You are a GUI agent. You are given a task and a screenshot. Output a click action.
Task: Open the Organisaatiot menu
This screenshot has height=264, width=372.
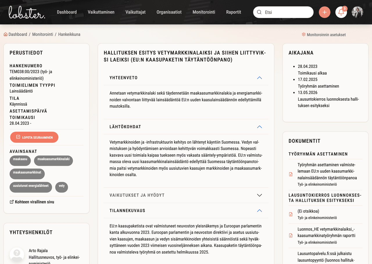point(169,12)
